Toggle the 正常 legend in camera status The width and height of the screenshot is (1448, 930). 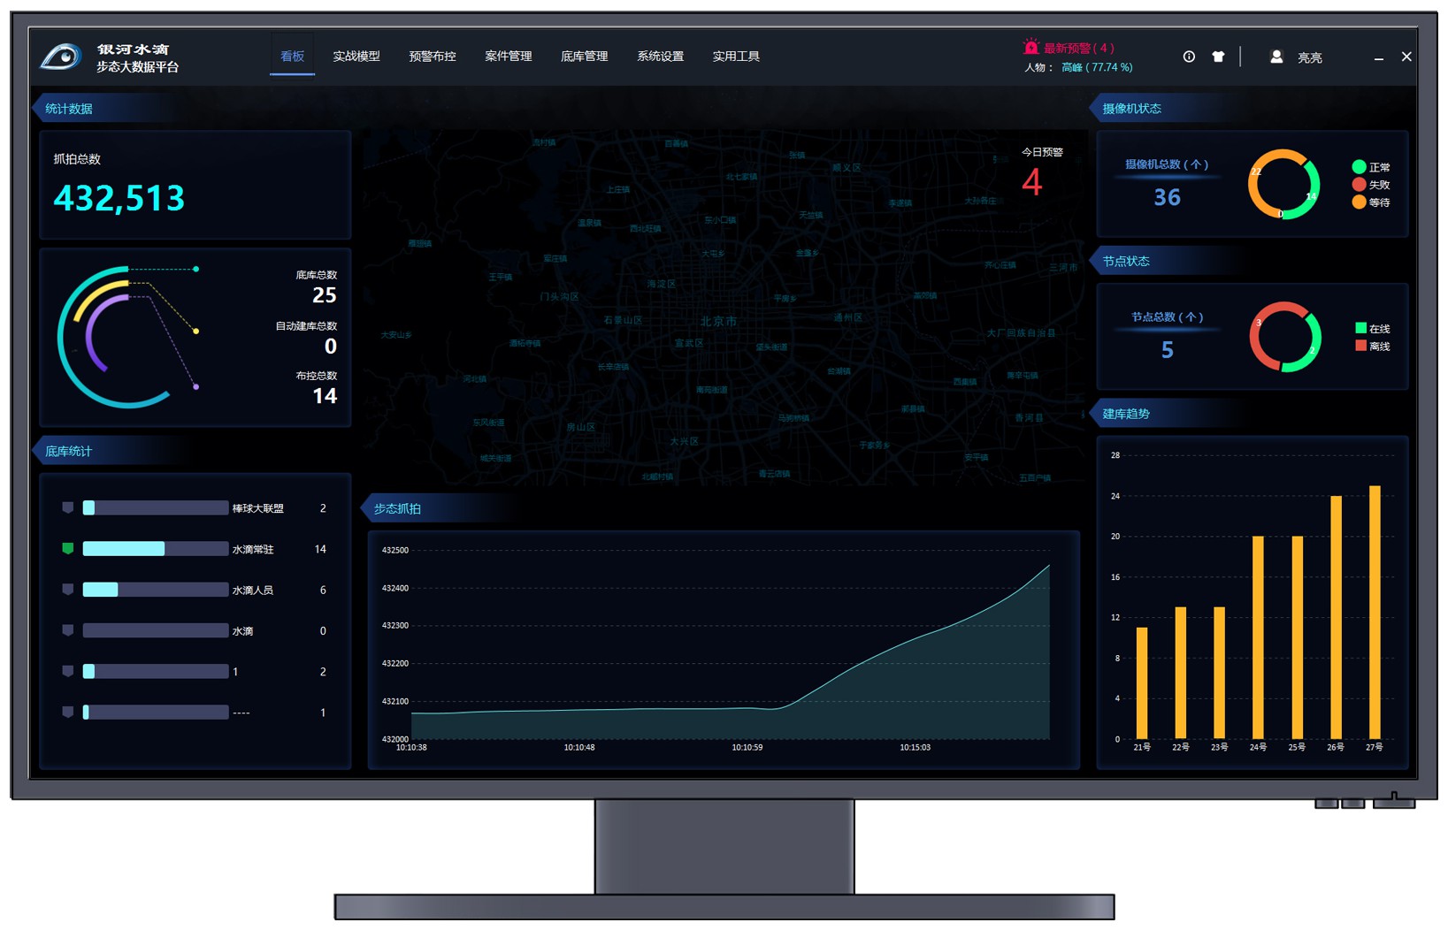coord(1370,167)
